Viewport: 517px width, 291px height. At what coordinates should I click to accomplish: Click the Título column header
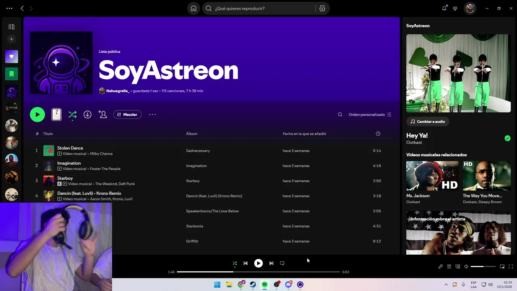48,134
